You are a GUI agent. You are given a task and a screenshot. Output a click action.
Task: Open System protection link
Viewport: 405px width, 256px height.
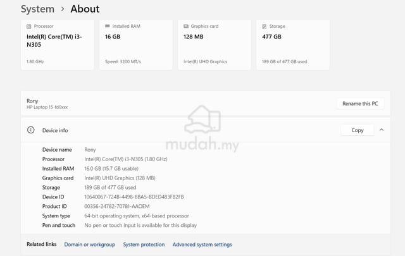pyautogui.click(x=144, y=245)
